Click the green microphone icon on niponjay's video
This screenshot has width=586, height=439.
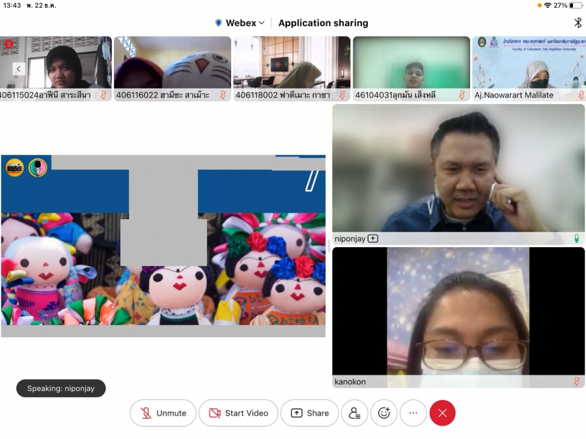point(576,239)
